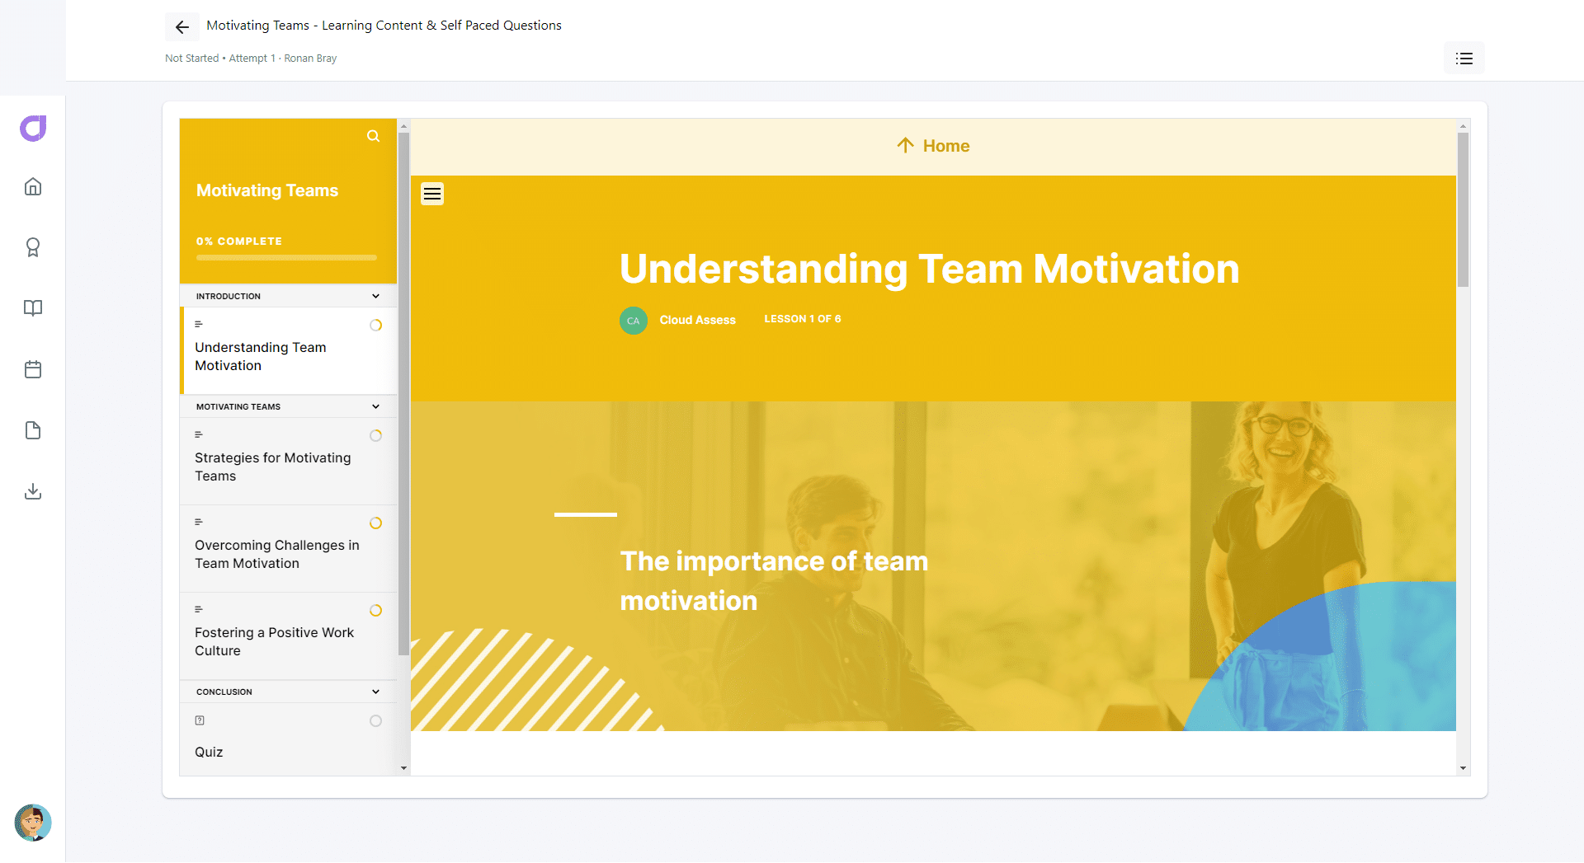Click the up arrow of lesson content scrollbar
The width and height of the screenshot is (1584, 863).
tap(1463, 126)
